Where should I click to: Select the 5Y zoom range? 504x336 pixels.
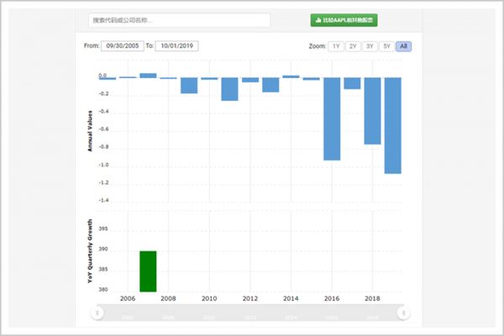point(386,46)
